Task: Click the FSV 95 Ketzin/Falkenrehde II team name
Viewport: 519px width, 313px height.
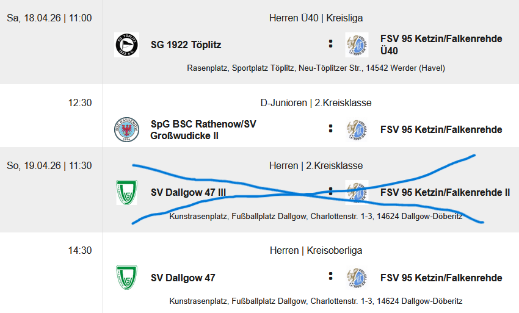Action: (445, 193)
